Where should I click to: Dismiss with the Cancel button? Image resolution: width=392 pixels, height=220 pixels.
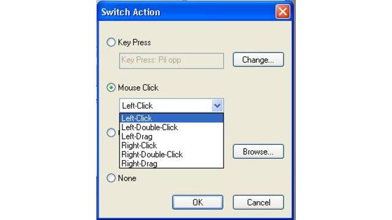click(x=258, y=202)
